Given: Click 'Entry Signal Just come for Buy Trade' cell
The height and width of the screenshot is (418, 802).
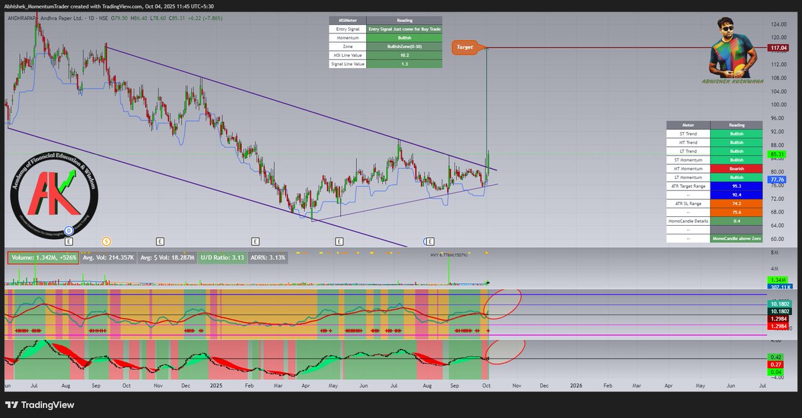Looking at the screenshot, I should (404, 29).
